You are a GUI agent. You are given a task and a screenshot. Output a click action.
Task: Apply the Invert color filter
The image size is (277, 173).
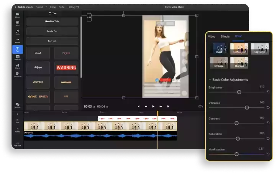[219, 48]
